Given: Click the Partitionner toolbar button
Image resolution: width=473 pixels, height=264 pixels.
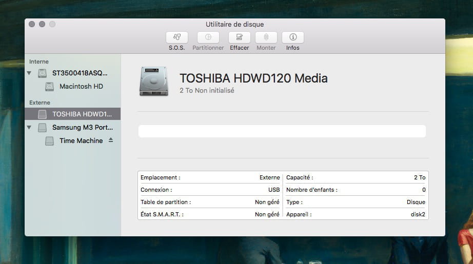Looking at the screenshot, I should (208, 37).
